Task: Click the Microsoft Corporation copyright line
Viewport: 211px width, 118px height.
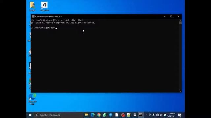Action: (x=63, y=23)
